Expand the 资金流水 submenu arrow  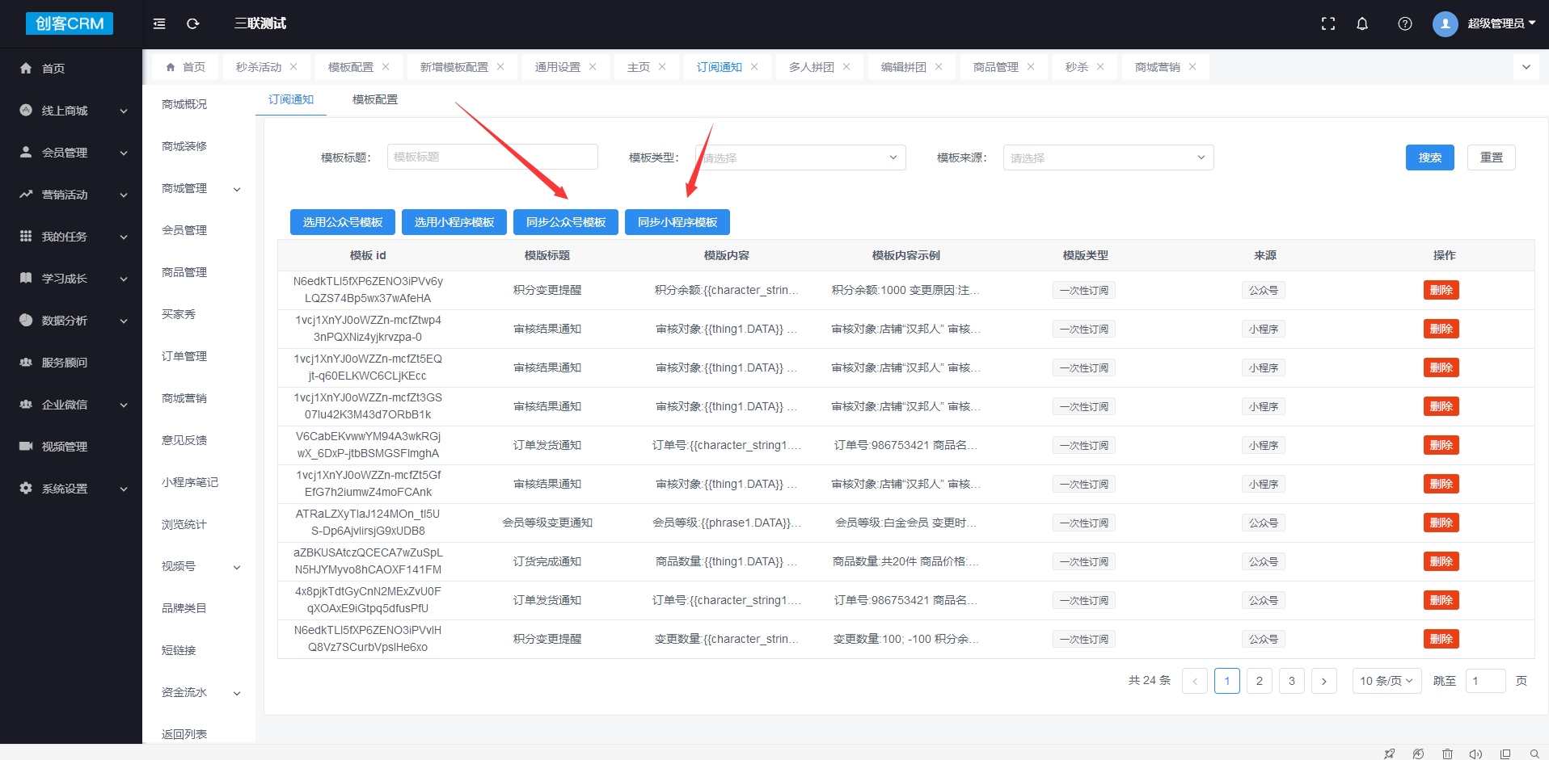[237, 693]
